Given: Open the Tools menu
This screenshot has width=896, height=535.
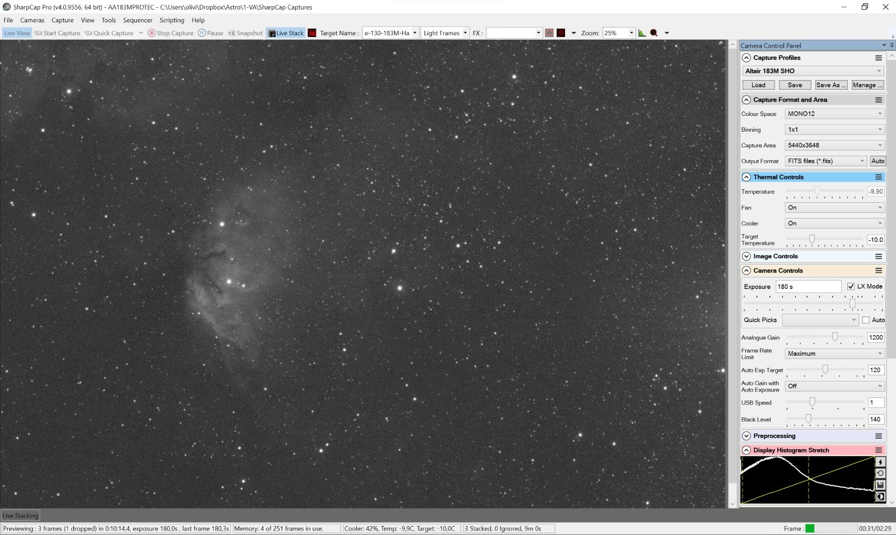Looking at the screenshot, I should tap(109, 20).
